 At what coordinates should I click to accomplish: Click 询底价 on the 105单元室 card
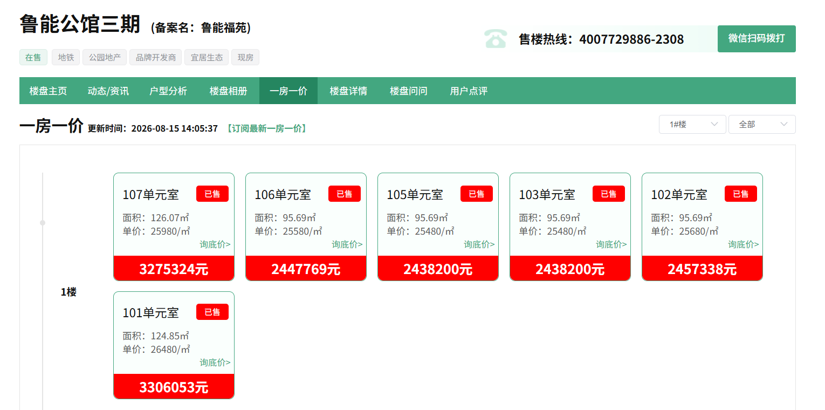click(479, 244)
